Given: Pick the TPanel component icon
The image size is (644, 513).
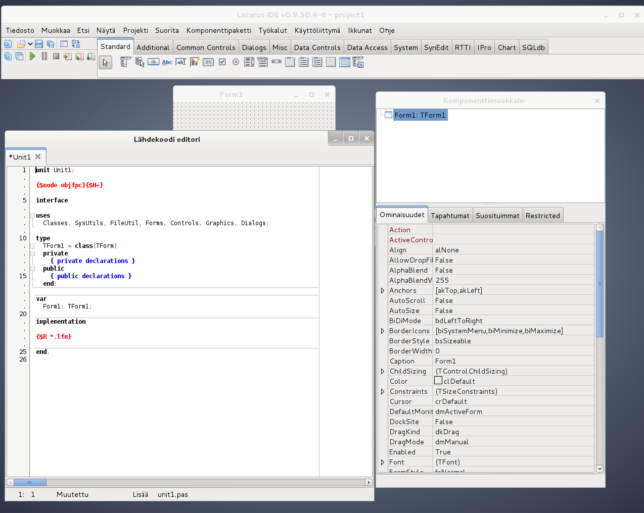Looking at the screenshot, I should pos(331,62).
